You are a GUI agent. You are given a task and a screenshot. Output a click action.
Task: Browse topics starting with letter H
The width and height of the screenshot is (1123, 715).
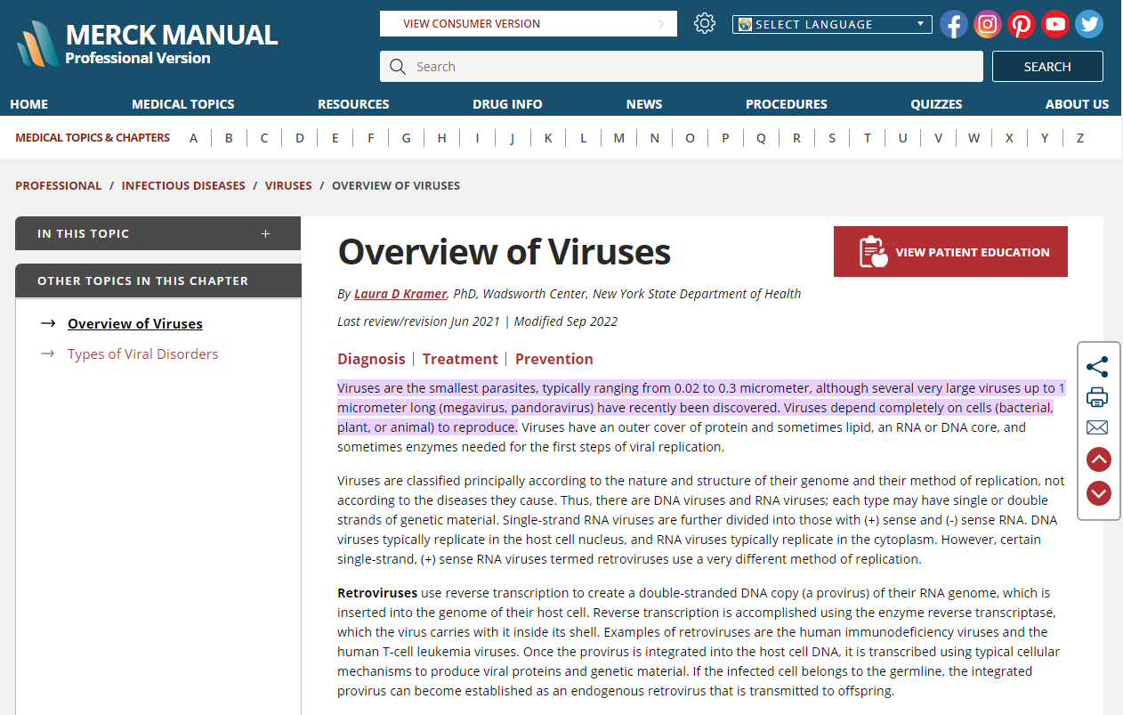click(441, 138)
